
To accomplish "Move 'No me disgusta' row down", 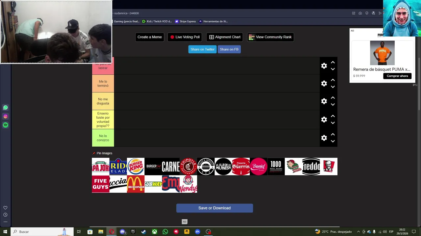I will [x=333, y=105].
